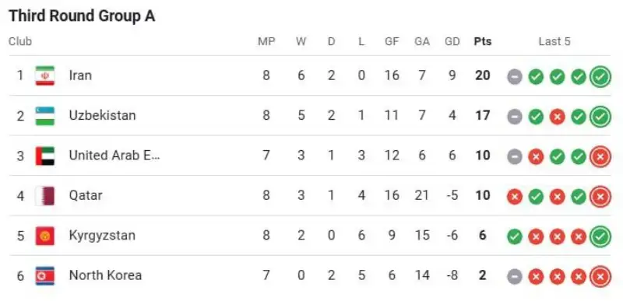Click the Third Round Group A heading
This screenshot has width=623, height=301.
point(82,16)
